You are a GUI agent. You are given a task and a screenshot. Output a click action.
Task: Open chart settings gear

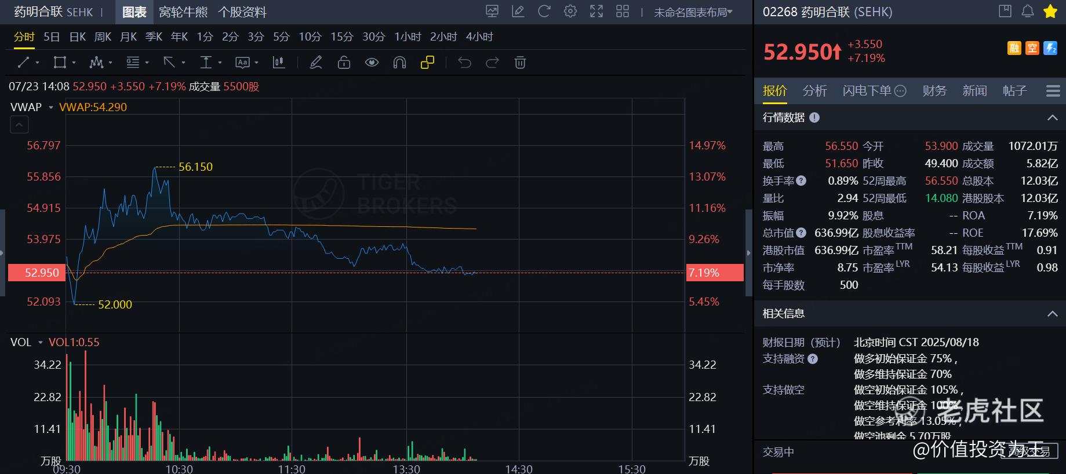570,11
